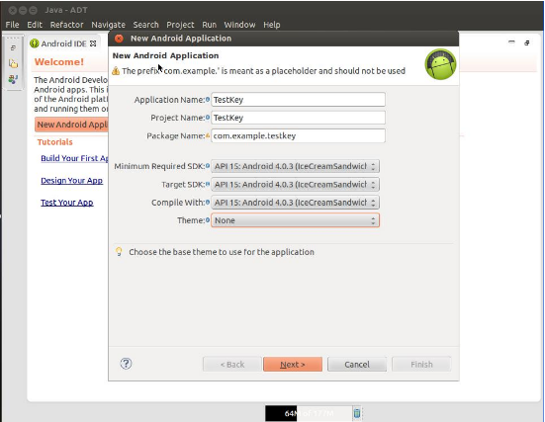This screenshot has height=422, width=545.
Task: Click the heap memory status bar
Action: pyautogui.click(x=309, y=413)
